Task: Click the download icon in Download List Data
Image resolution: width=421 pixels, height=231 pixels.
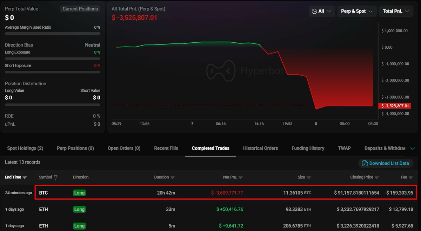Action: 365,163
